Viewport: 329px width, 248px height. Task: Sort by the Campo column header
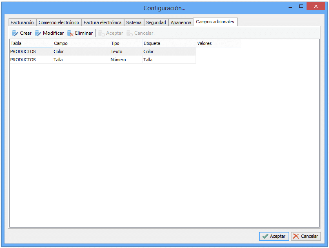pos(81,43)
